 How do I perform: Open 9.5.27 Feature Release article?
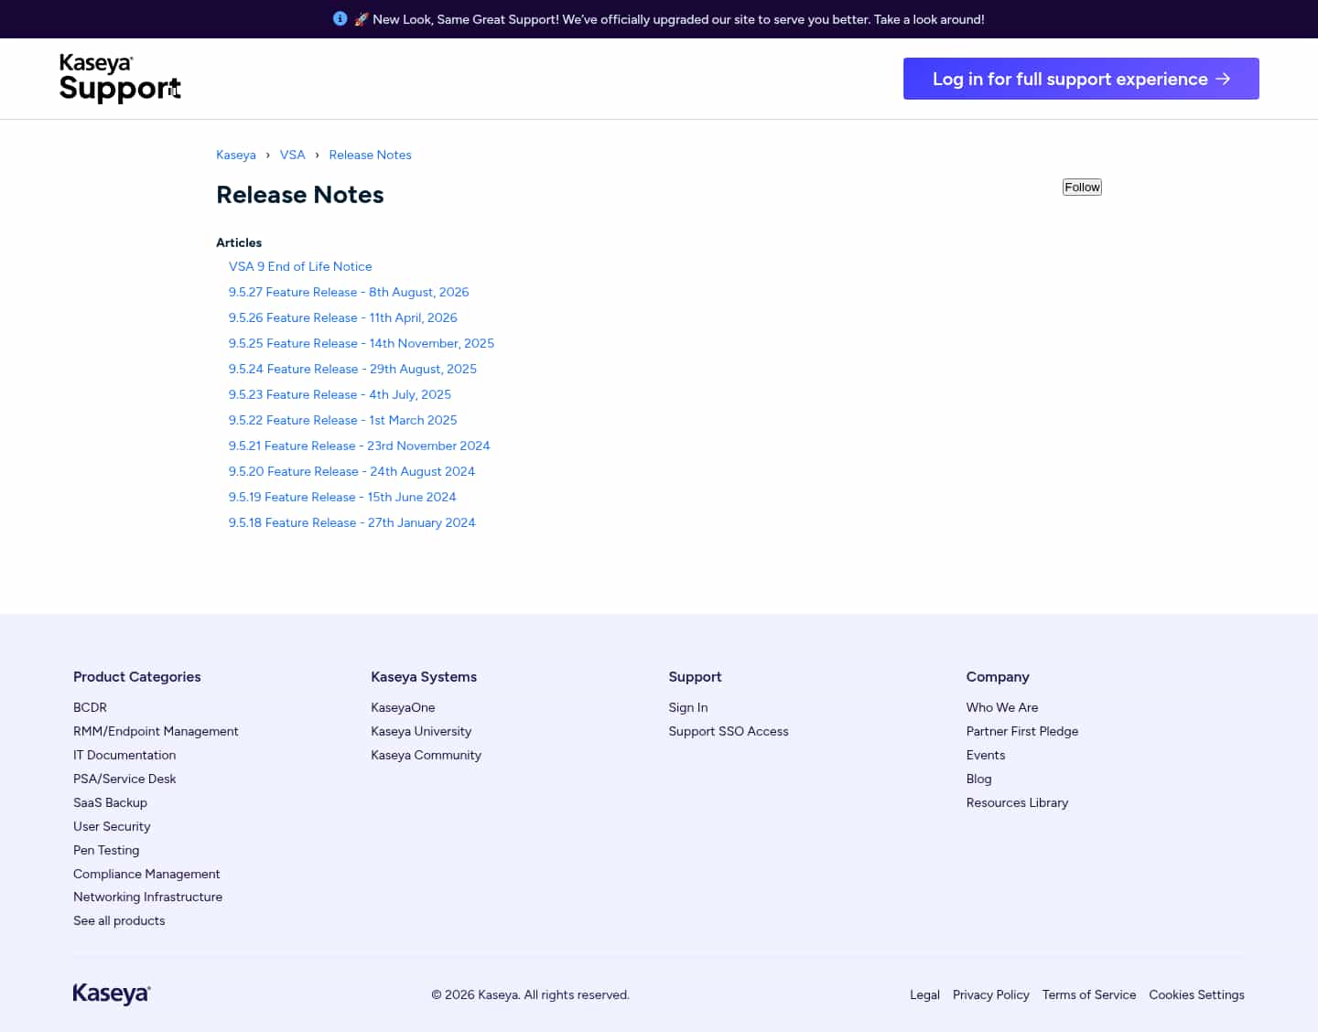click(x=349, y=292)
